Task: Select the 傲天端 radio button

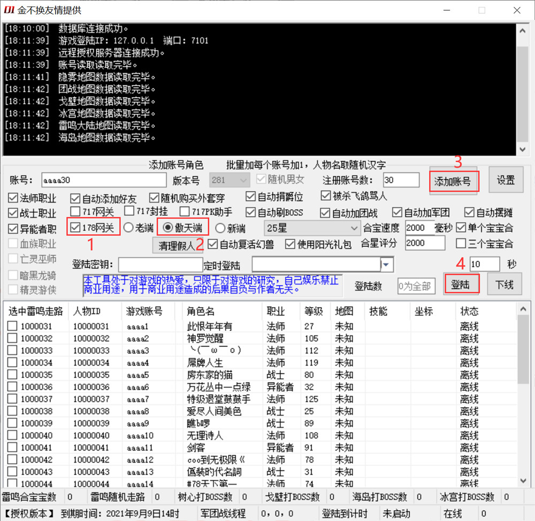Action: pos(167,228)
